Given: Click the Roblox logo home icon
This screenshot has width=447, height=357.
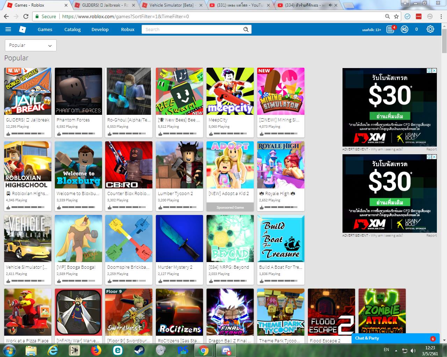Looking at the screenshot, I should pyautogui.click(x=23, y=29).
